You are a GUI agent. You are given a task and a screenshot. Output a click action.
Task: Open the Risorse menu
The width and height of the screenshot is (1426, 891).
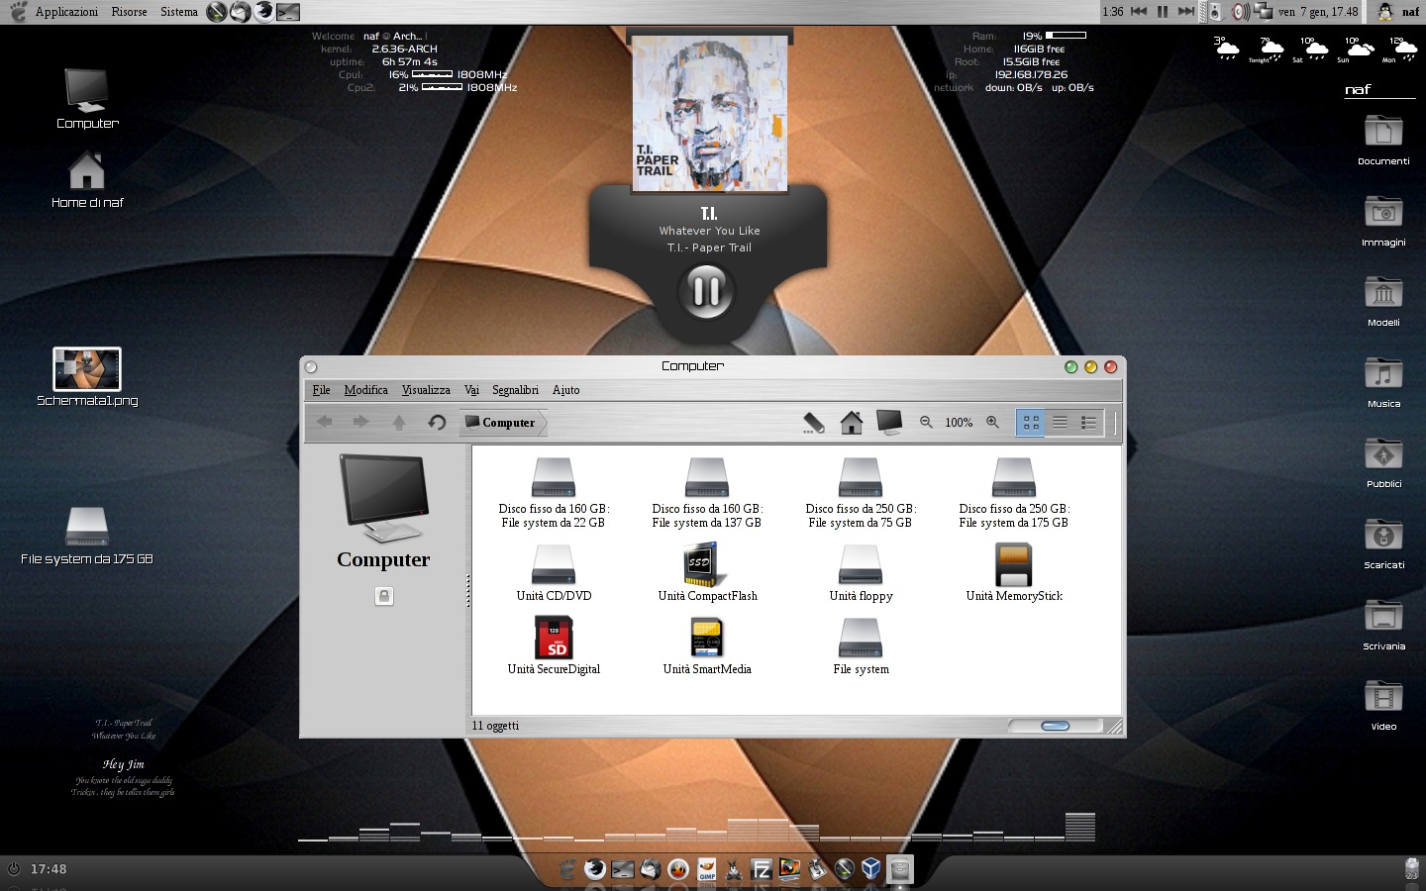tap(129, 12)
